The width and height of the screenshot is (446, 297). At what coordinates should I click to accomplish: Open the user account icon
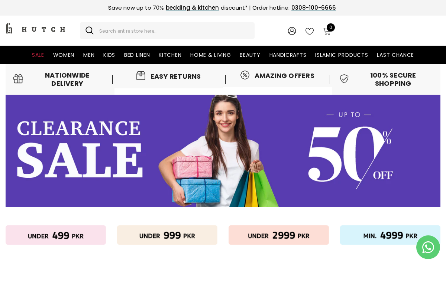(x=292, y=31)
